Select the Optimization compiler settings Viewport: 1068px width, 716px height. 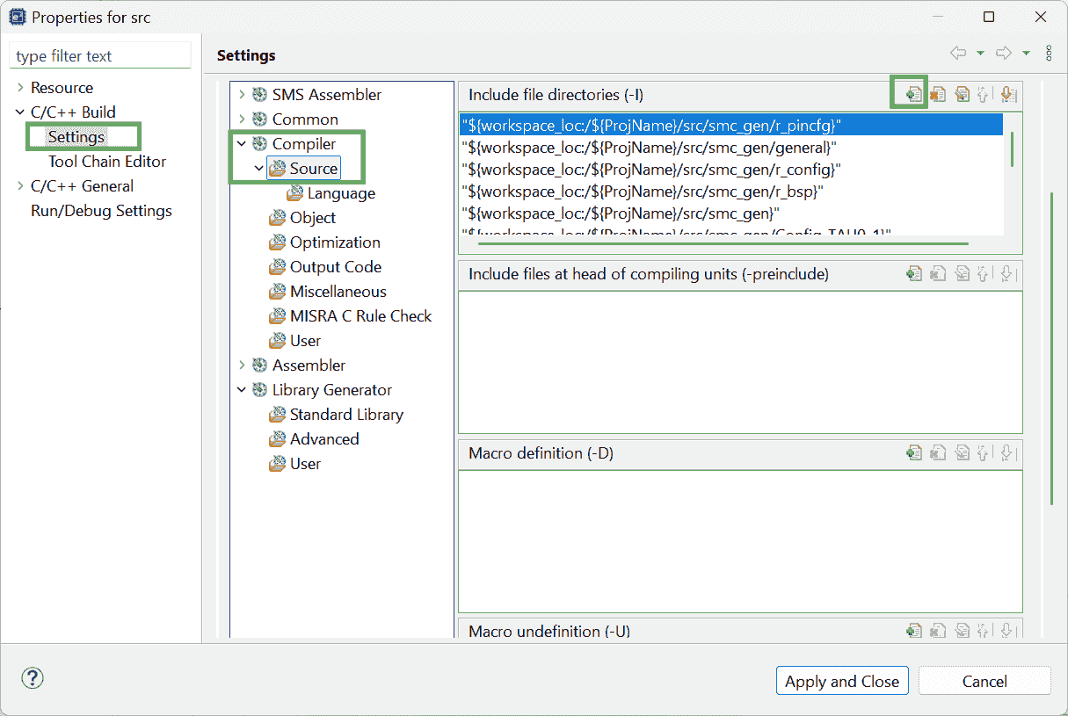(334, 242)
